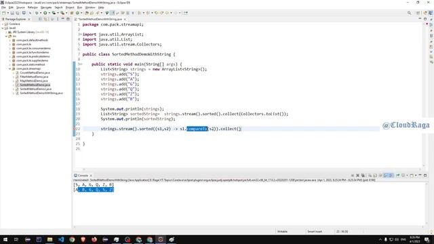
Task: Open CountMethodDemo.java in Package Explorer
Action: click(35, 73)
